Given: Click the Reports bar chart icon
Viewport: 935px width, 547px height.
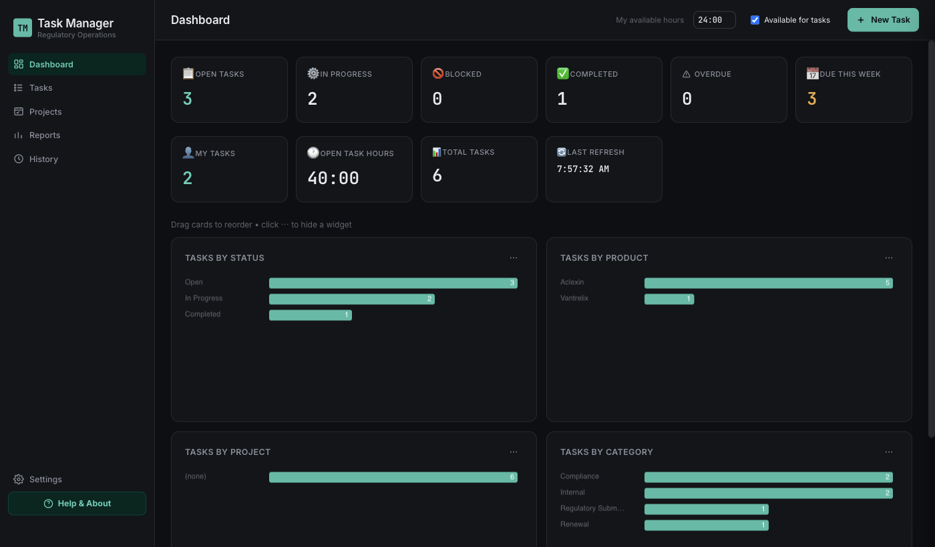Looking at the screenshot, I should click(19, 135).
